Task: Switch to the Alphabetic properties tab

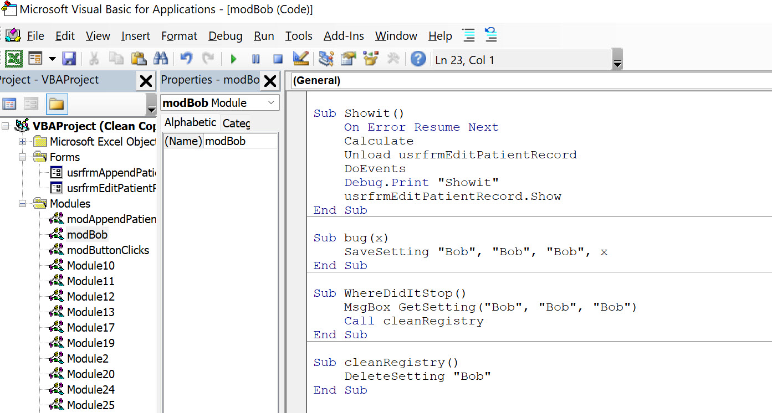Action: pyautogui.click(x=191, y=122)
